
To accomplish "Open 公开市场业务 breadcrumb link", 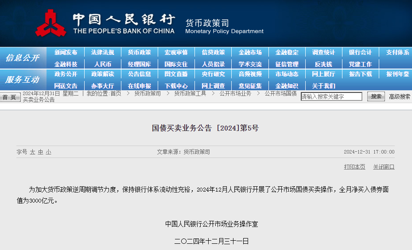I will click(x=235, y=93).
